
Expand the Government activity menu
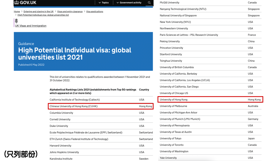(129, 3)
